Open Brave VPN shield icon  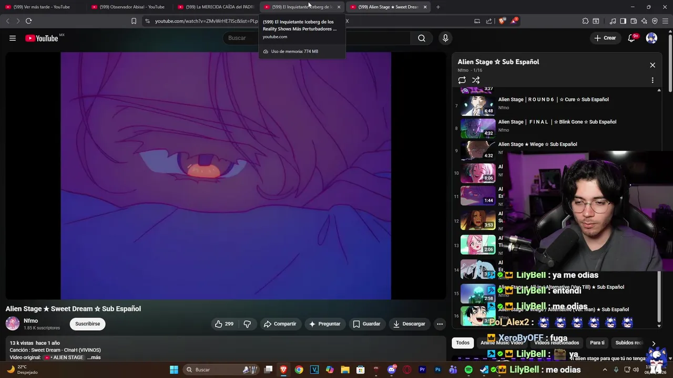click(655, 21)
